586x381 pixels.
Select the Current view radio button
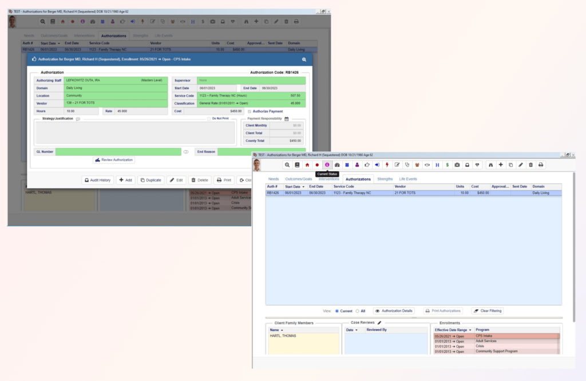(337, 311)
